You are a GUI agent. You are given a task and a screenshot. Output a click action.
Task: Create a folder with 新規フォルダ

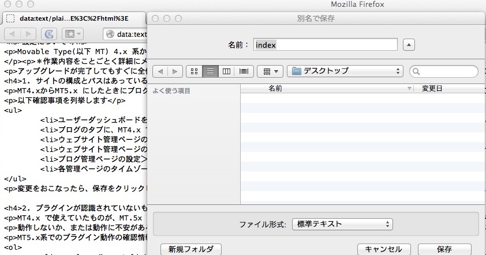click(191, 249)
